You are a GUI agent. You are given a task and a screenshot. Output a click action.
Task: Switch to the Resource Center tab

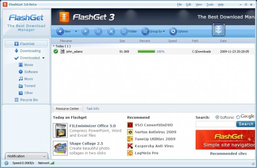(x=67, y=109)
